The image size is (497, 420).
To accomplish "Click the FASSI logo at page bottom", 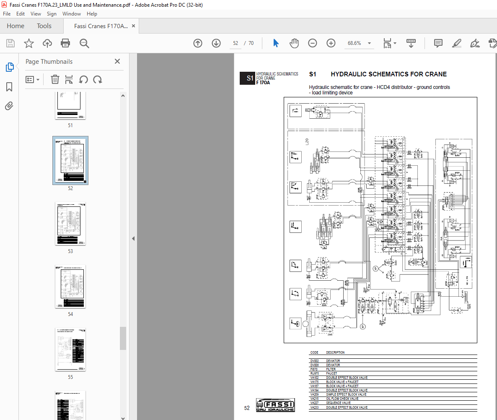I will (x=275, y=405).
